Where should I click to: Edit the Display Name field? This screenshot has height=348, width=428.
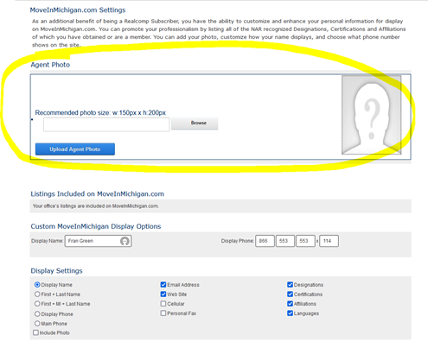pyautogui.click(x=99, y=241)
